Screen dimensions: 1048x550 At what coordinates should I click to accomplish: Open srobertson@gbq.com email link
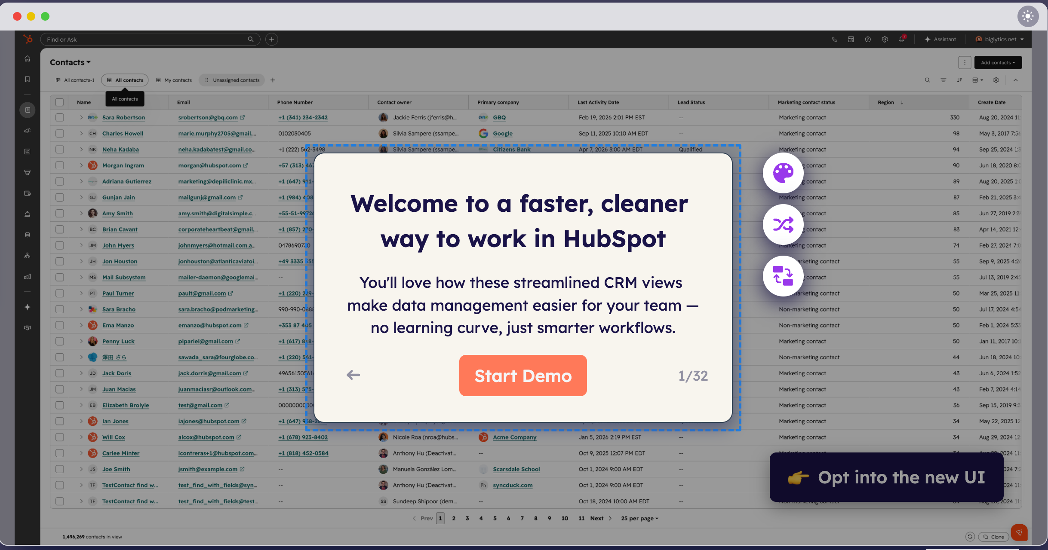208,117
